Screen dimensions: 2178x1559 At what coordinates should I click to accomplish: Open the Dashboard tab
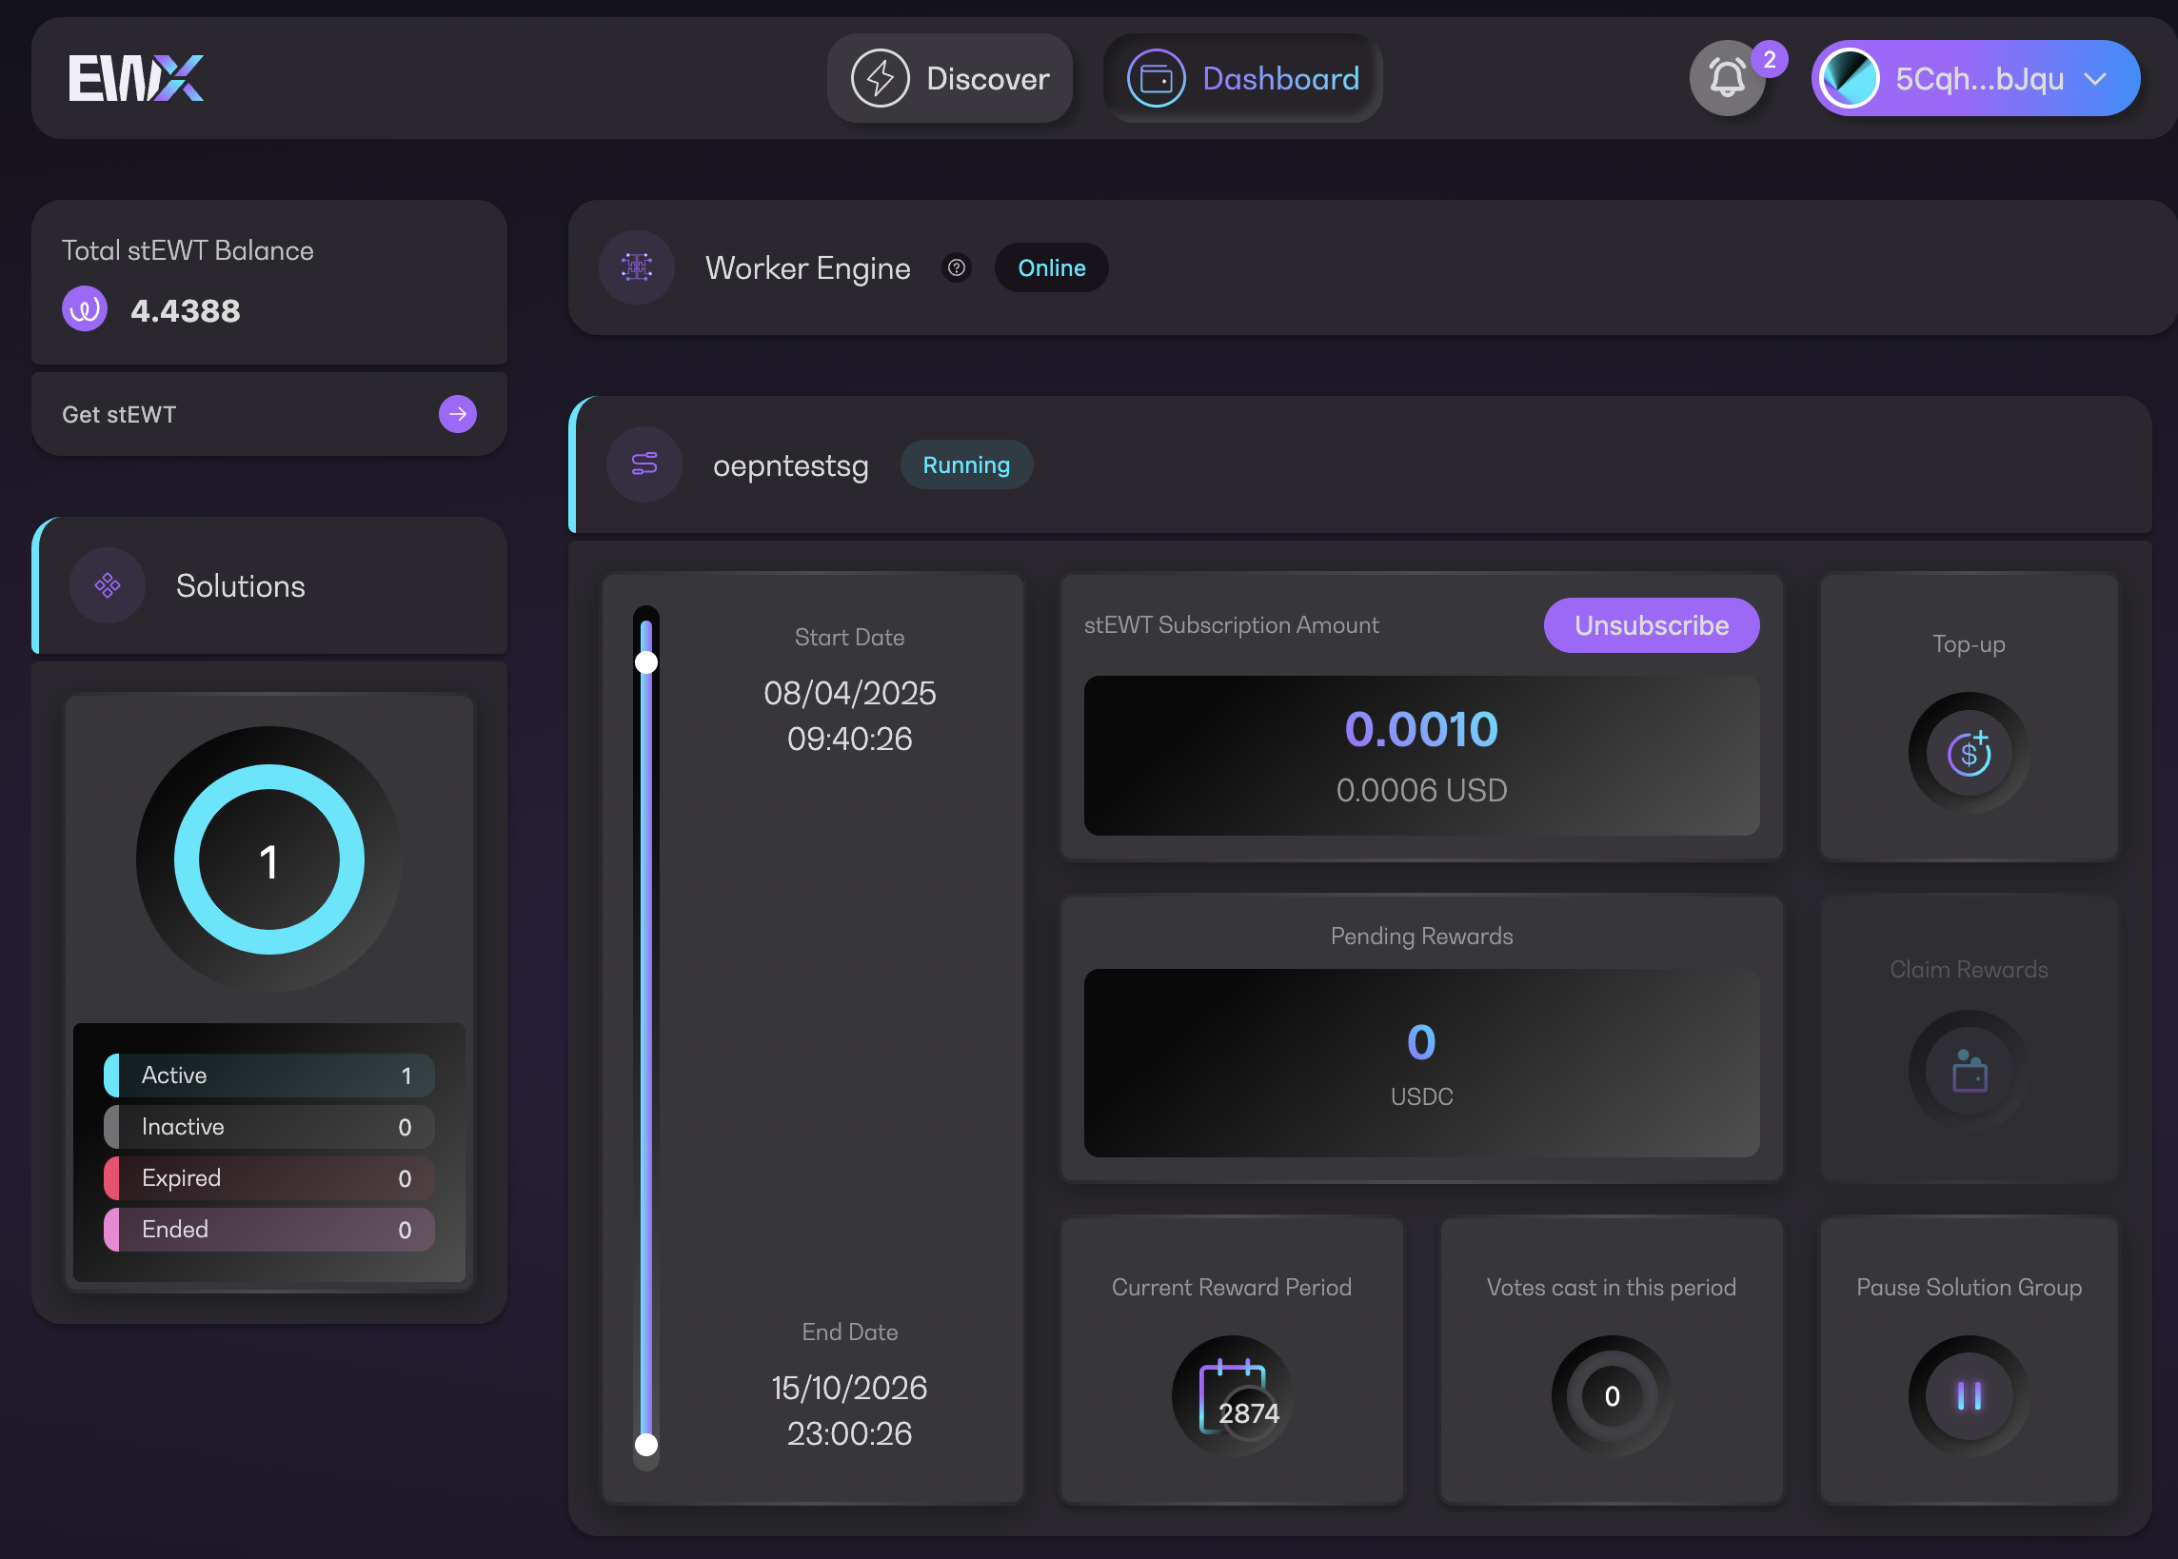click(x=1242, y=79)
